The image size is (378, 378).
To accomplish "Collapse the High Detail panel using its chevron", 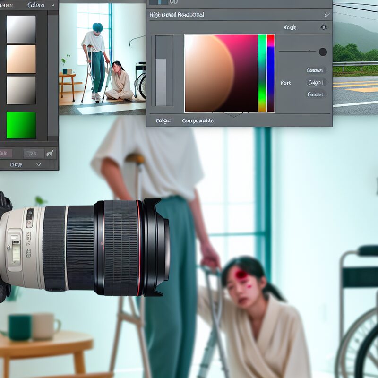I will (326, 15).
